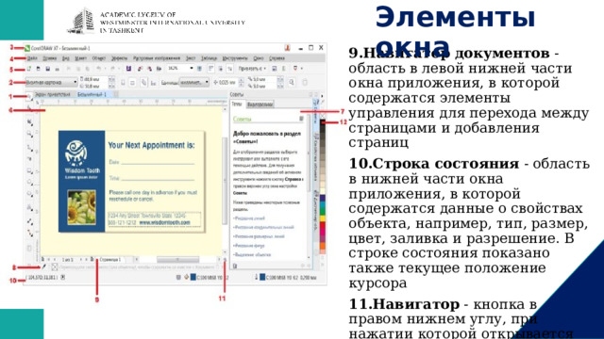Click the Print toolbar icon

[x=57, y=69]
